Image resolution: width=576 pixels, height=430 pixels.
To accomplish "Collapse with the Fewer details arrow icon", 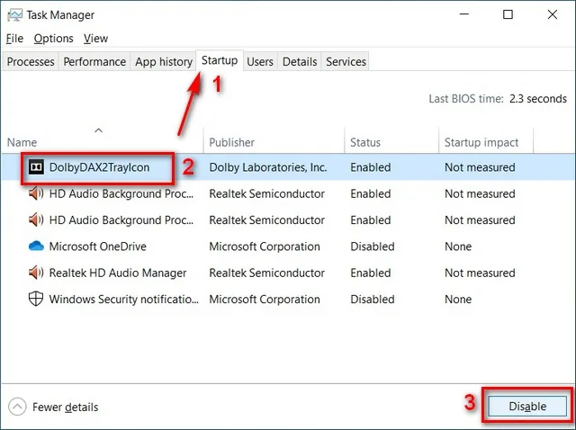I will point(17,407).
